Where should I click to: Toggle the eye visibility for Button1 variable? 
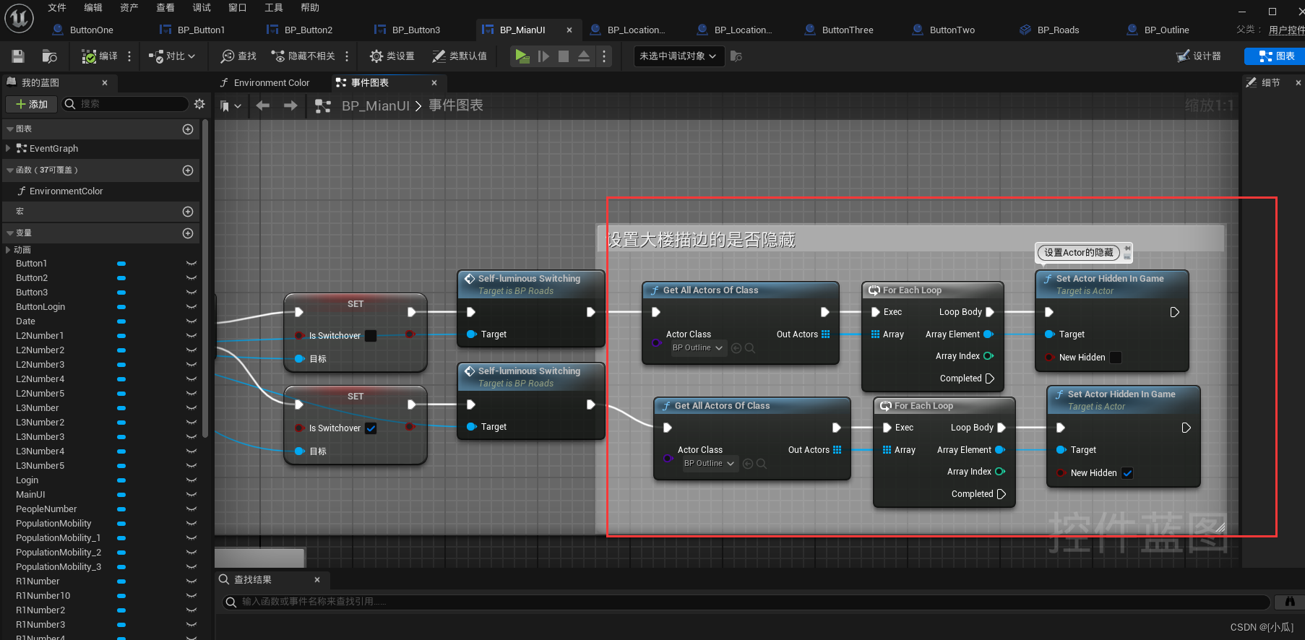191,264
